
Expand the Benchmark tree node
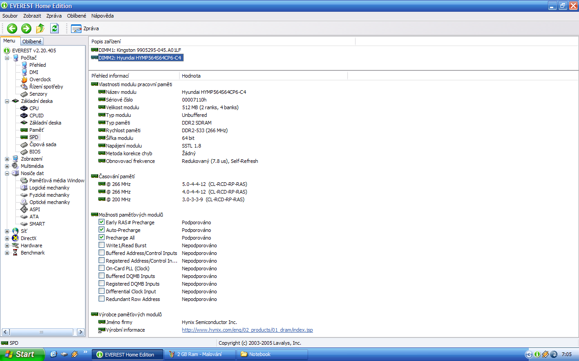pyautogui.click(x=7, y=253)
